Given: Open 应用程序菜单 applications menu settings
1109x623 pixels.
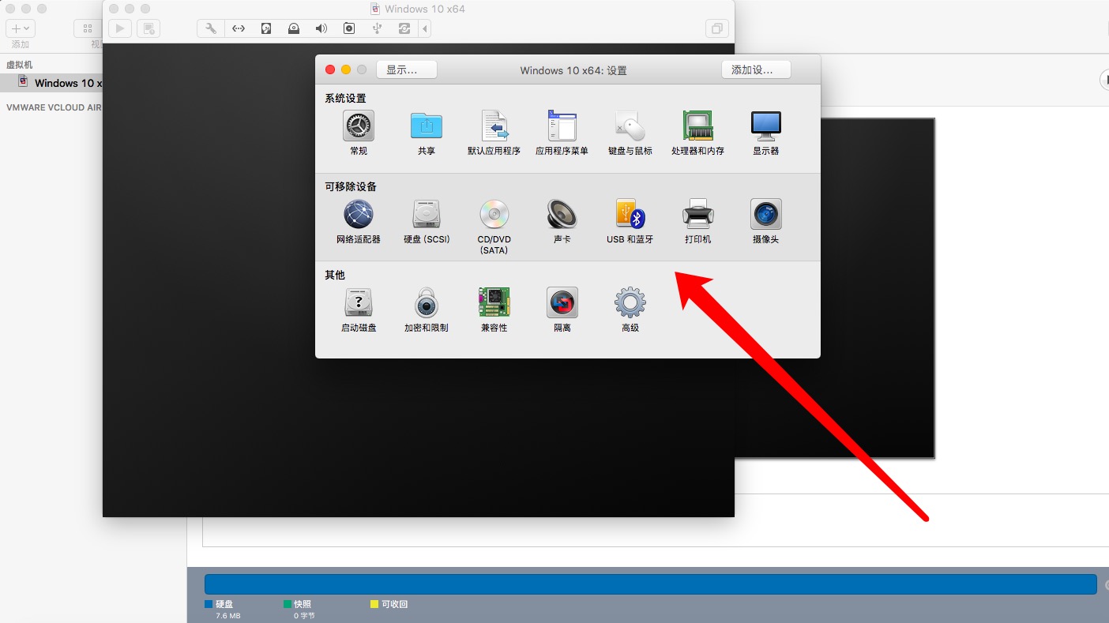Looking at the screenshot, I should click(x=562, y=132).
